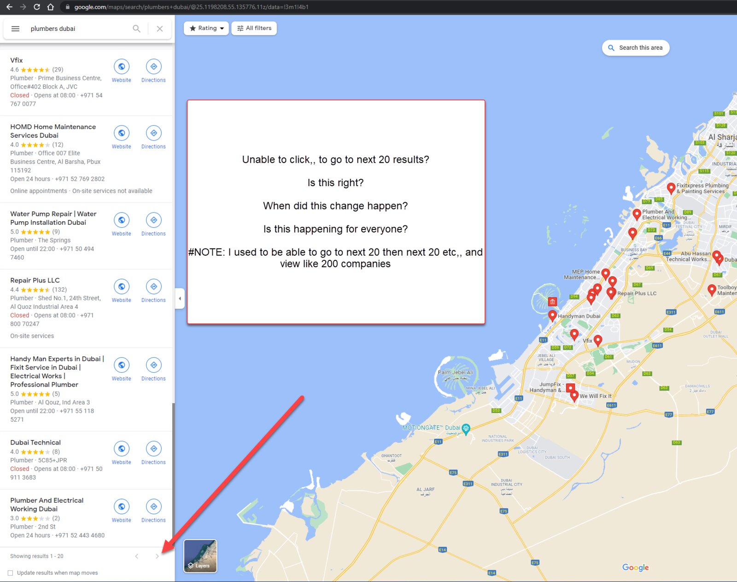Toggle Update results when map moves
The image size is (737, 582).
tap(10, 573)
